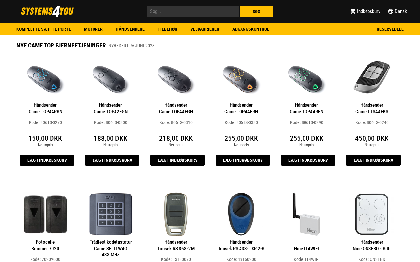This screenshot has height=262, width=420.
Task: Click the Søg search button
Action: (256, 11)
